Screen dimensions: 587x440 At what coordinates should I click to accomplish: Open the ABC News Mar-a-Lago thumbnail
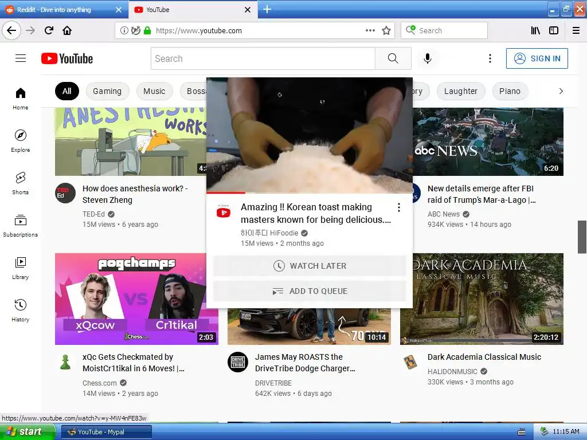[488, 142]
